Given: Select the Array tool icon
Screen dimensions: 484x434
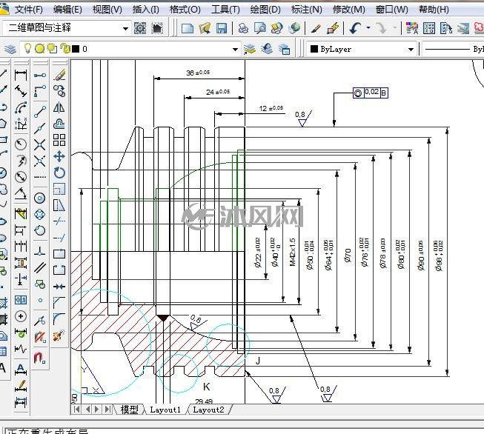Looking at the screenshot, I should [59, 140].
